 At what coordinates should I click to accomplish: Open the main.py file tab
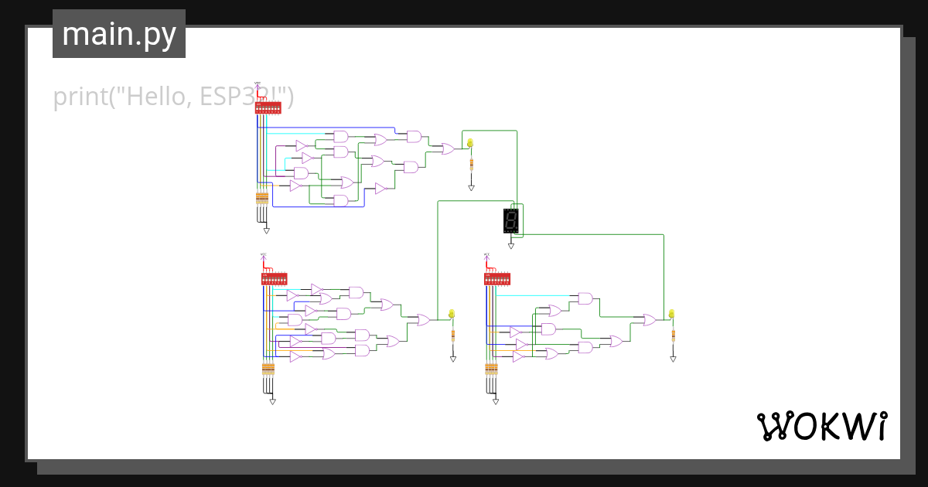(119, 34)
